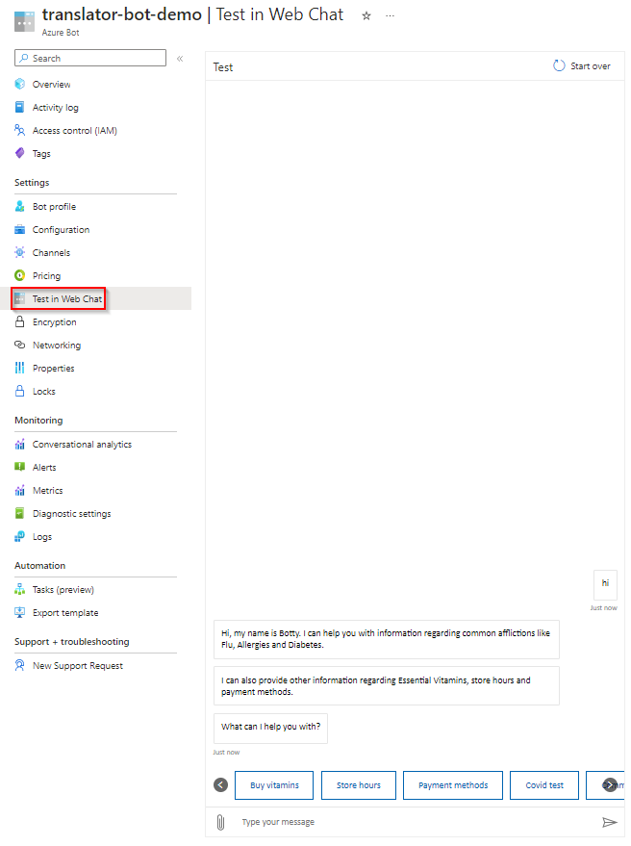Focus the sidebar Search field
The width and height of the screenshot is (631, 846).
(x=90, y=58)
